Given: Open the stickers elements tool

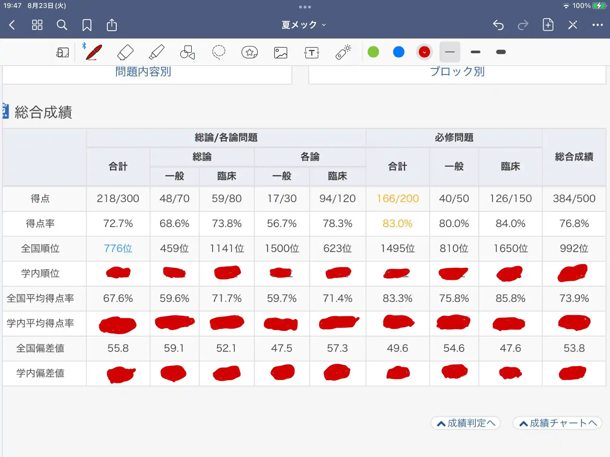Looking at the screenshot, I should 250,52.
